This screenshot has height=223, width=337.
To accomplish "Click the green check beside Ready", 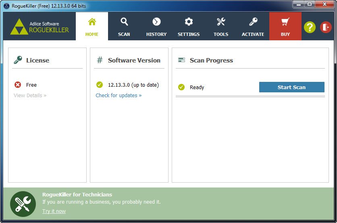I will click(x=181, y=87).
